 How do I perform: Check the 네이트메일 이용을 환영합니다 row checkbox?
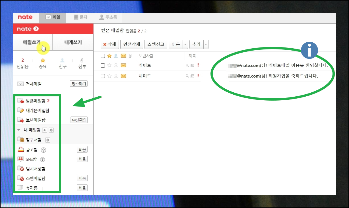103,65
